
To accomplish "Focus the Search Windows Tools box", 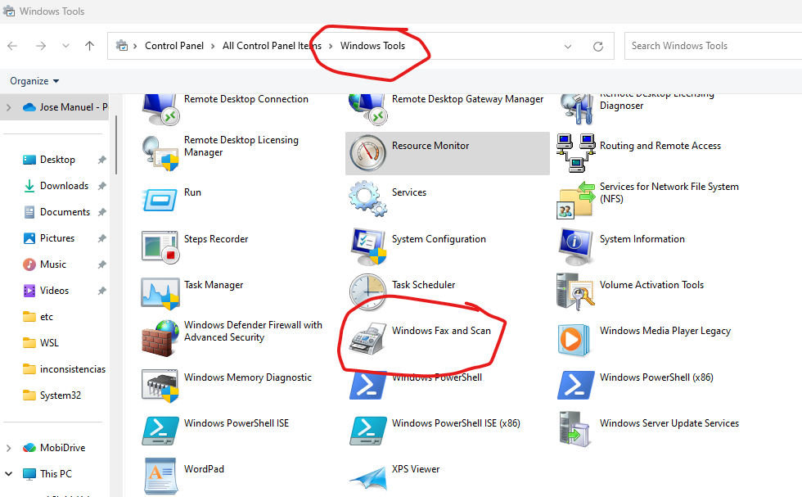I will [713, 46].
